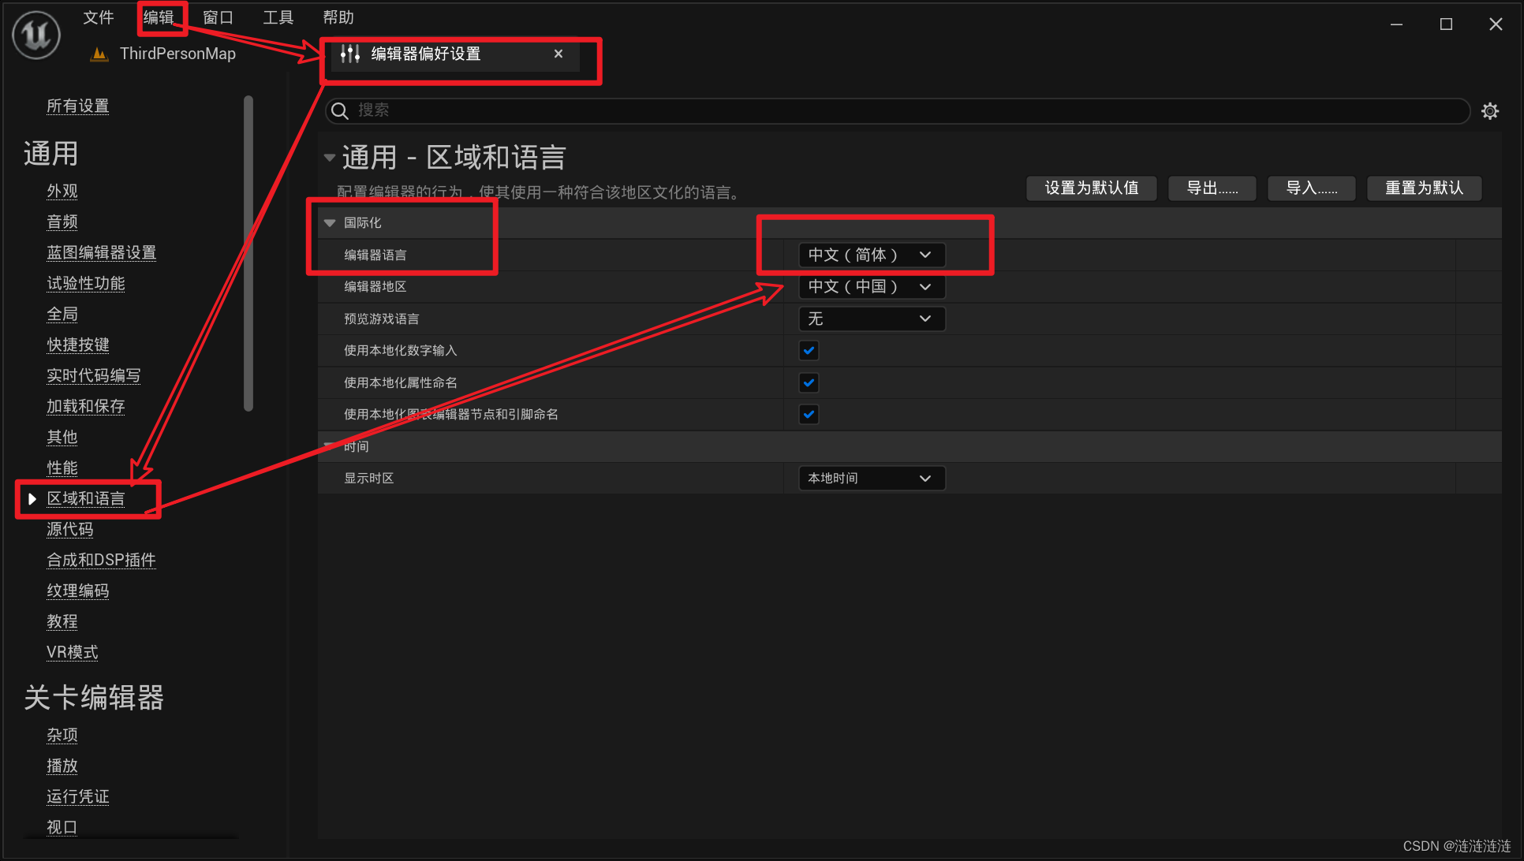Screen dimensions: 1524x861
Task: Click the arrow beside 区域和语言
Action: coord(32,499)
